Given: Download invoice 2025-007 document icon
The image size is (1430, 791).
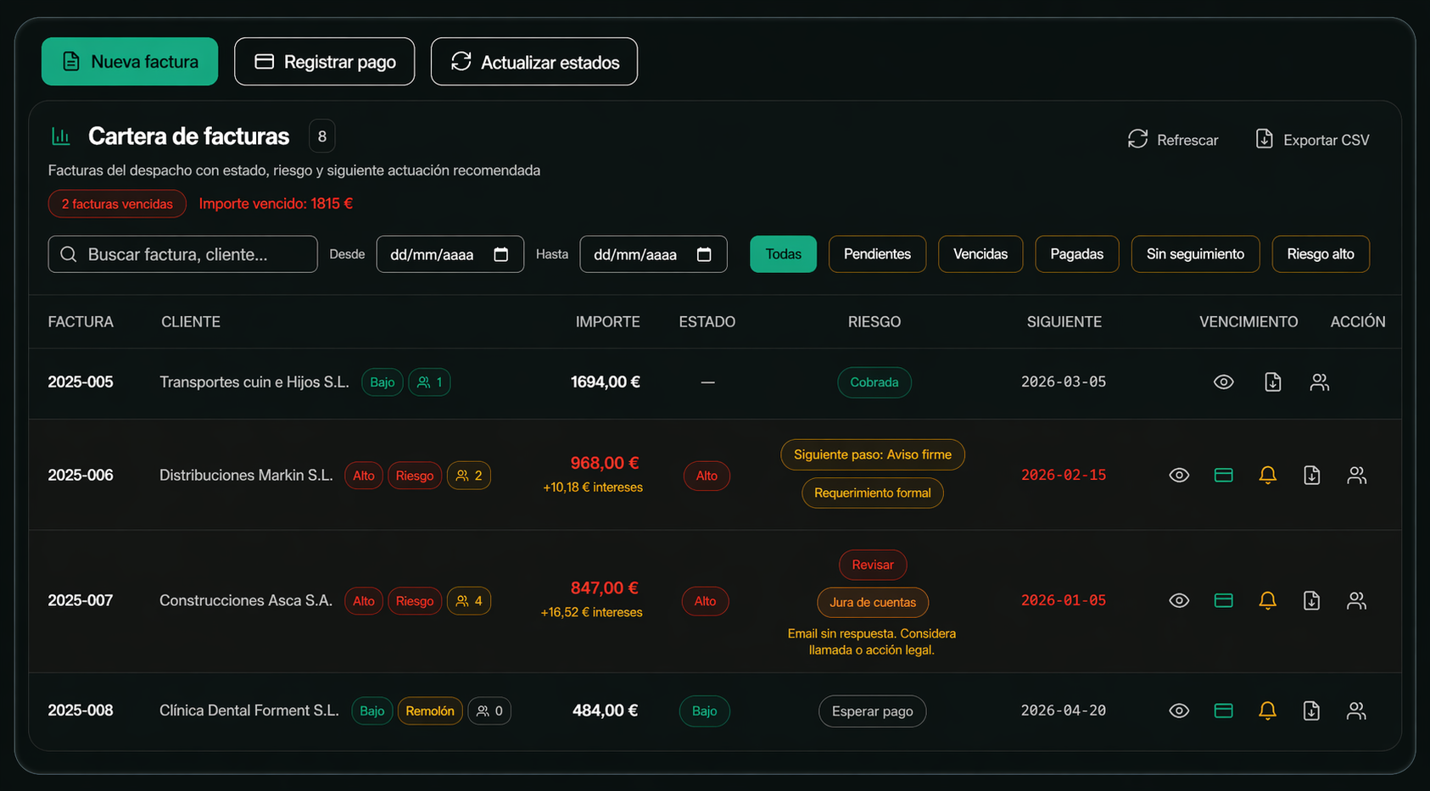Looking at the screenshot, I should [x=1311, y=601].
